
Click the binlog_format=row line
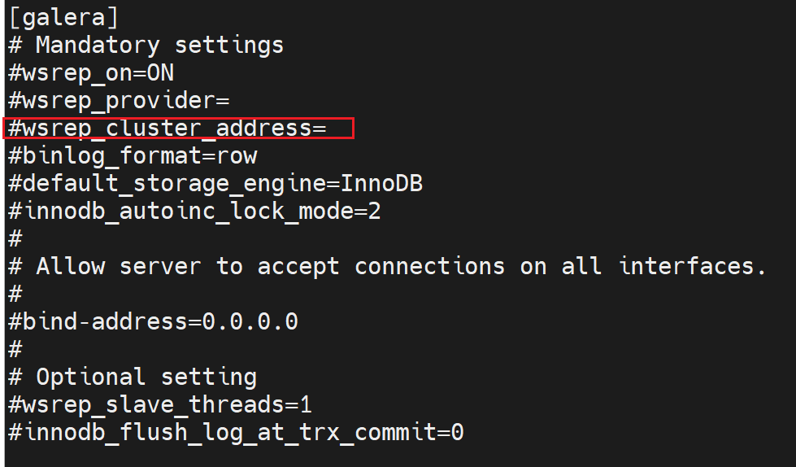pyautogui.click(x=133, y=155)
